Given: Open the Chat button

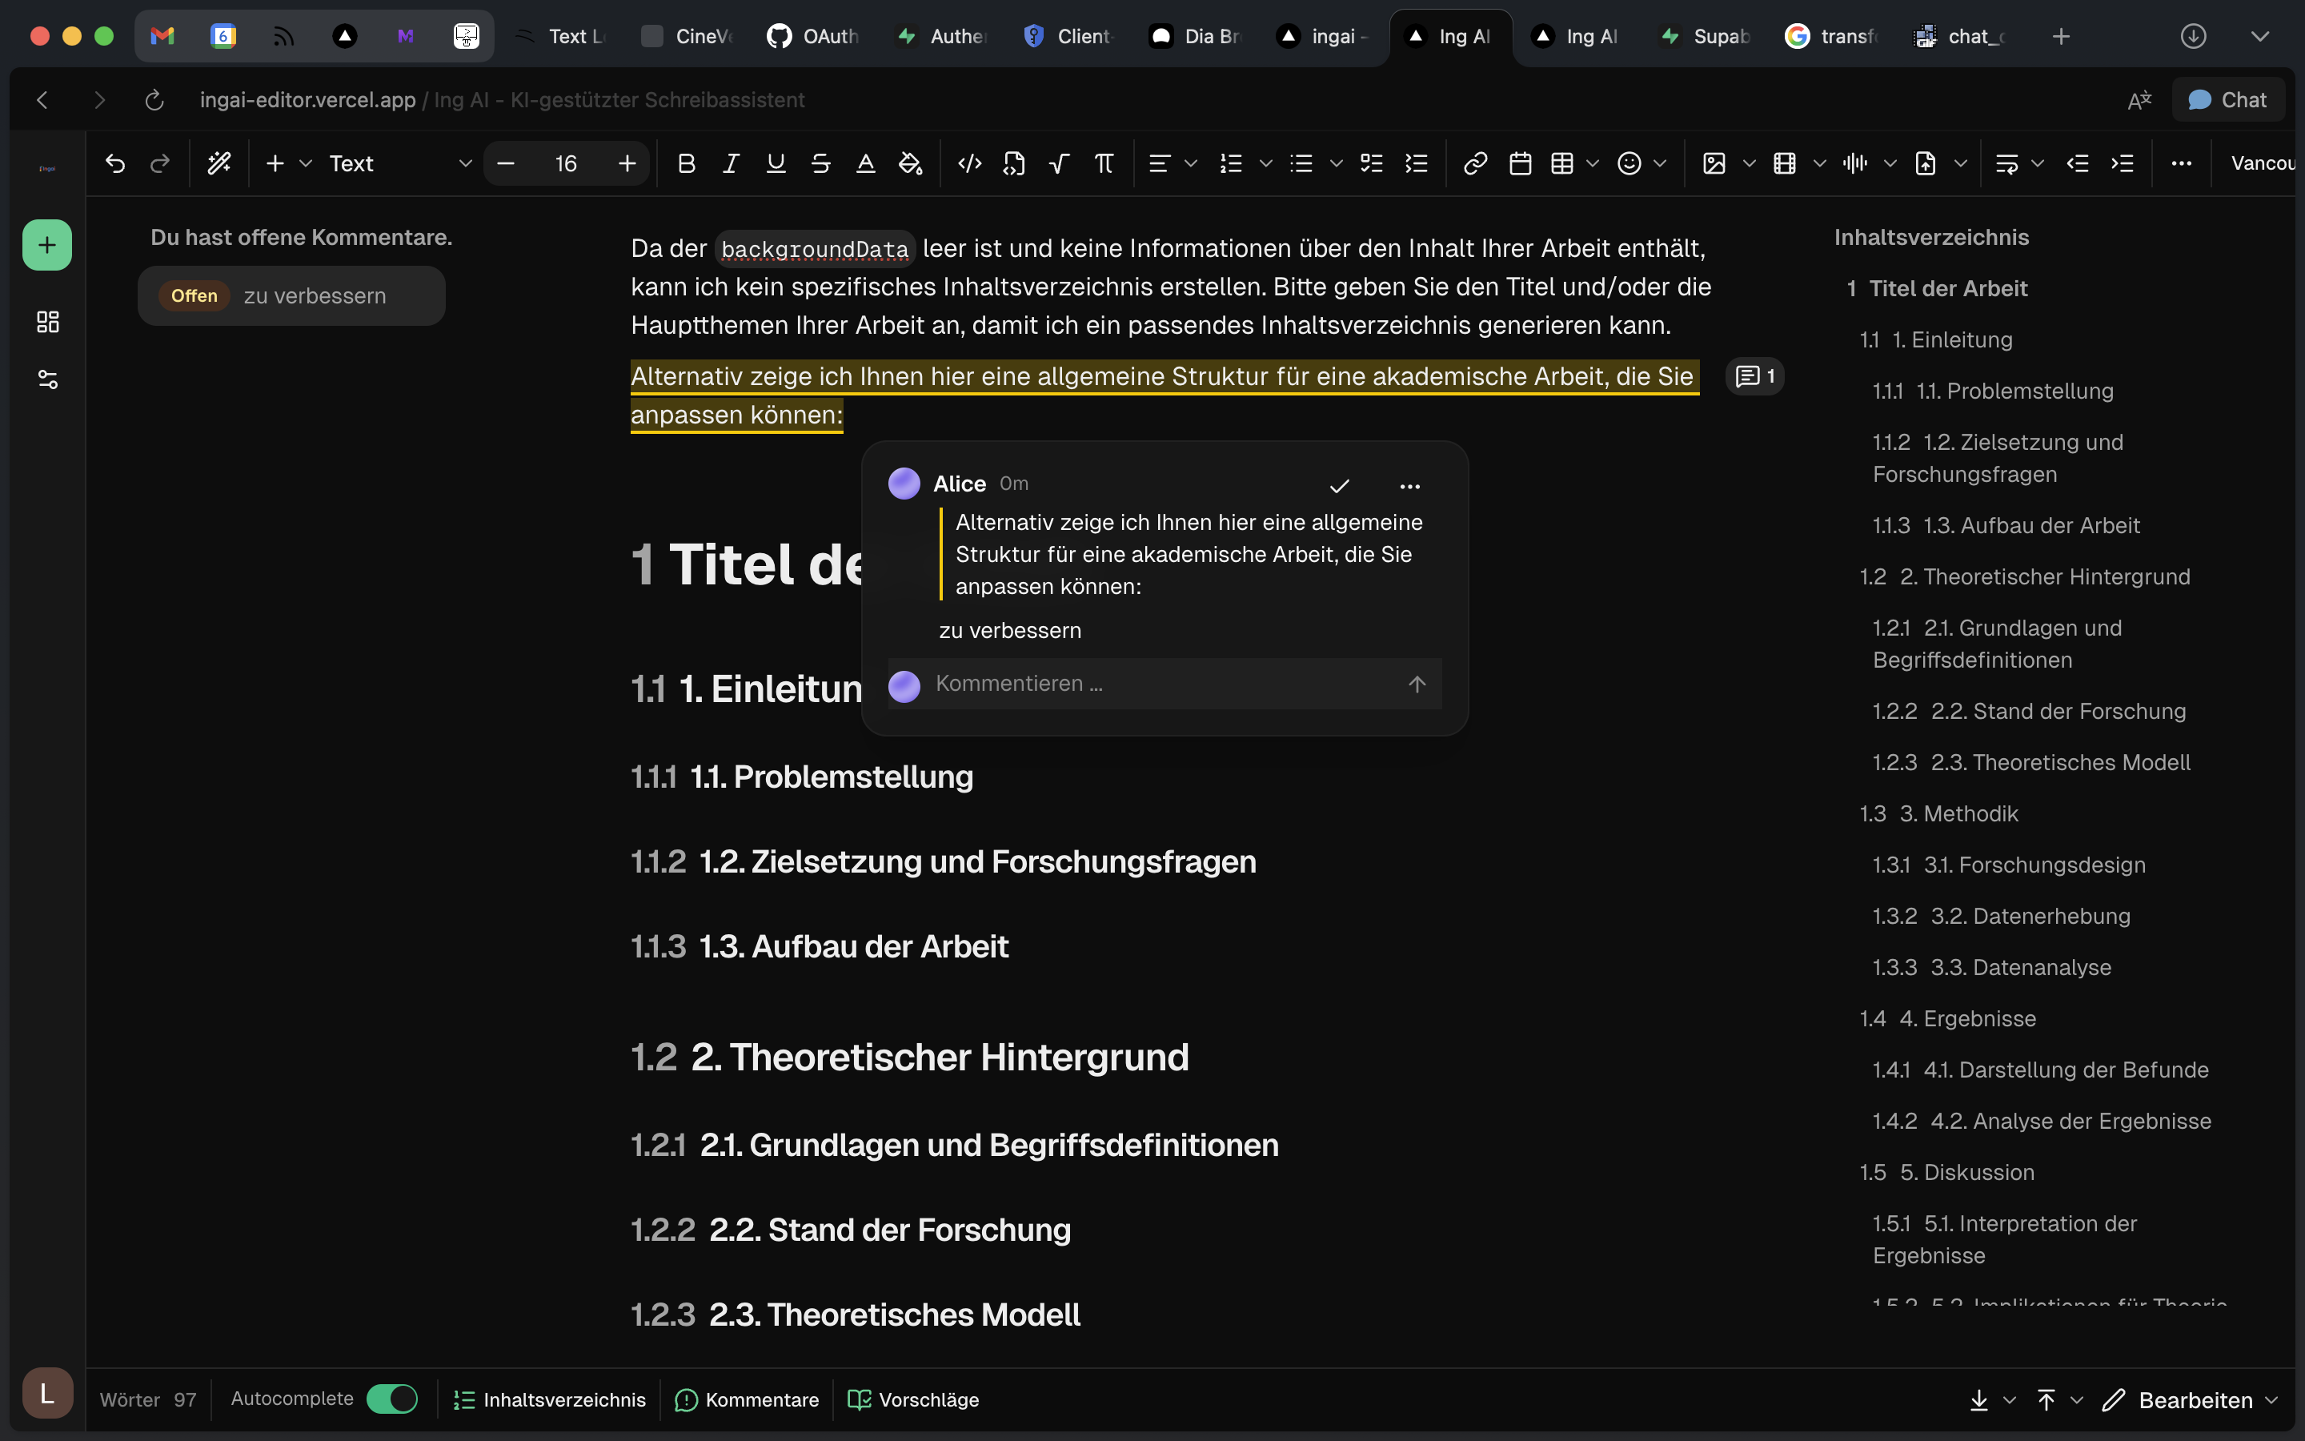Looking at the screenshot, I should click(2228, 100).
